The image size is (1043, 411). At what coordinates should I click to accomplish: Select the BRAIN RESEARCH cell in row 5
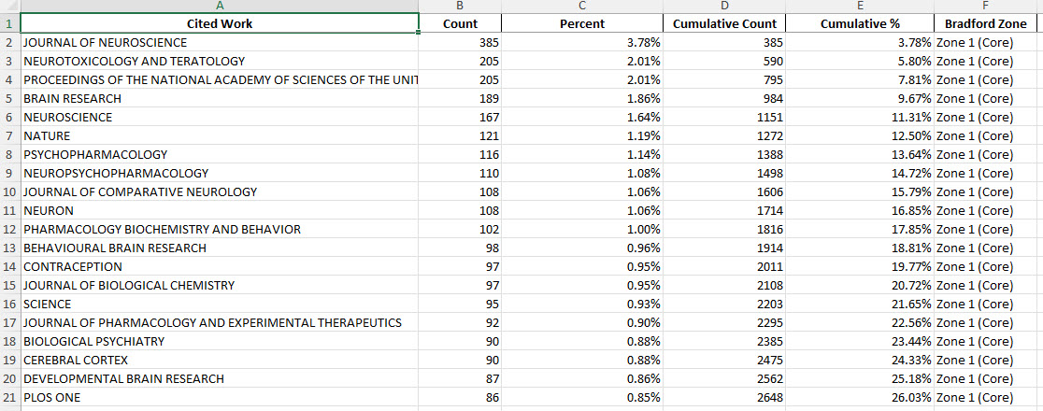tap(220, 98)
